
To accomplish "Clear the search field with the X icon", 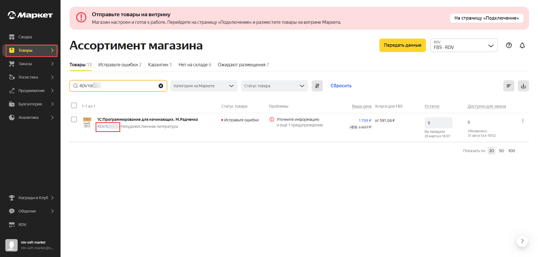I will click(x=161, y=86).
